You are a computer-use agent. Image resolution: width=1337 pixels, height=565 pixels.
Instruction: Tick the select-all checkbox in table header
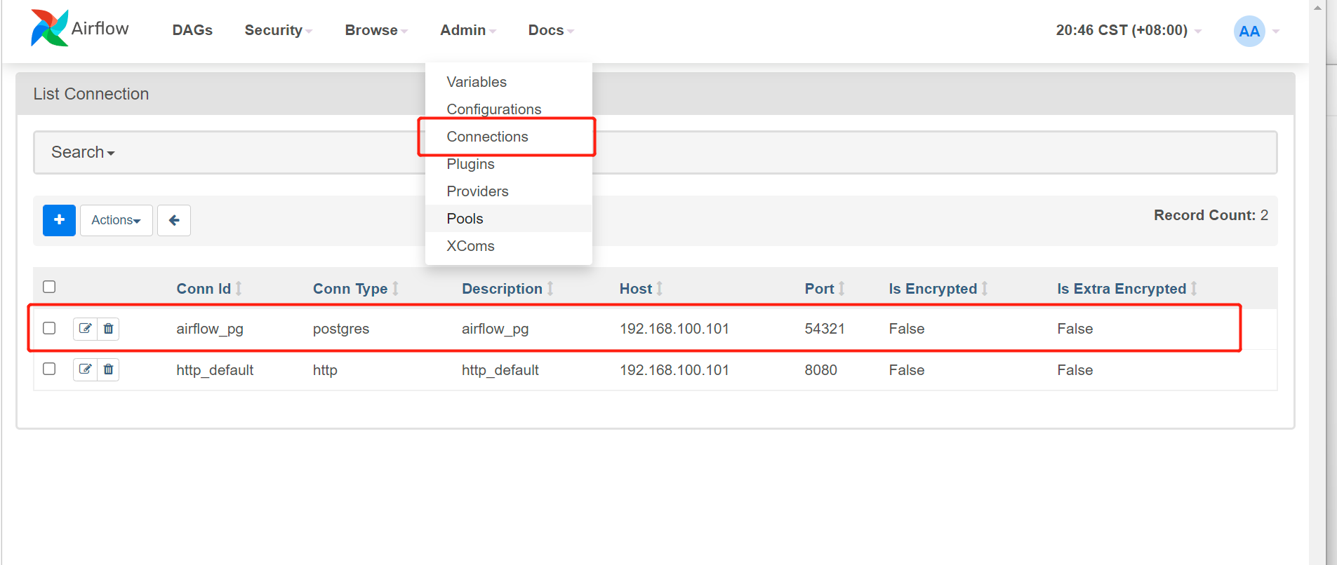[x=49, y=287]
